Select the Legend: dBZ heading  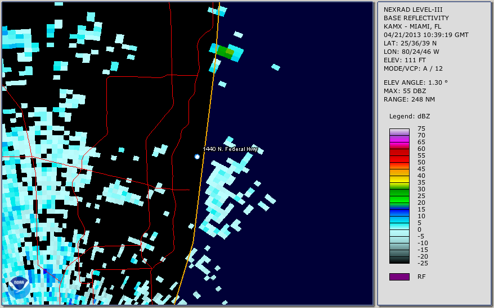[x=409, y=116]
